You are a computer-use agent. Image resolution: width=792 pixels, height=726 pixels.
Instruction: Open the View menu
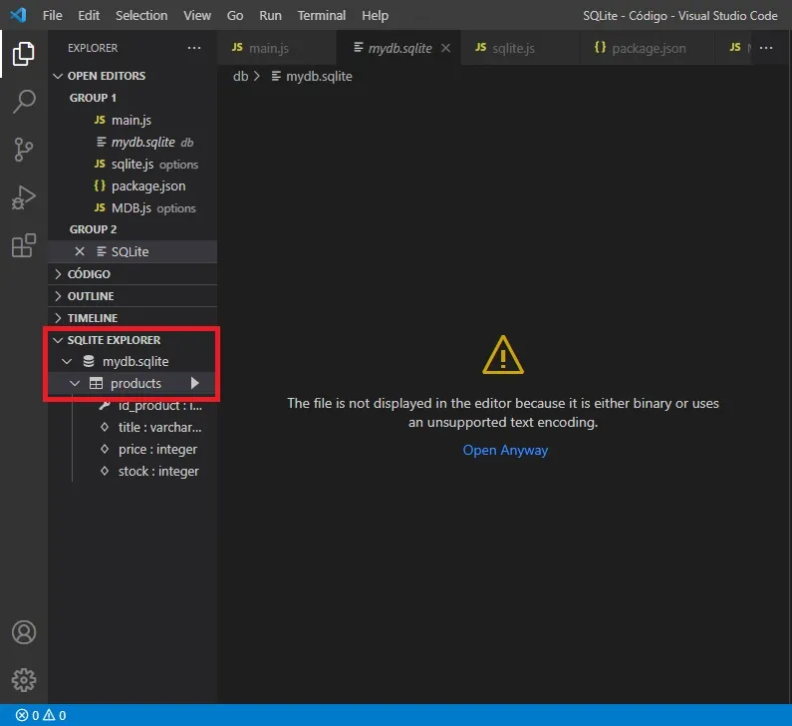tap(197, 16)
